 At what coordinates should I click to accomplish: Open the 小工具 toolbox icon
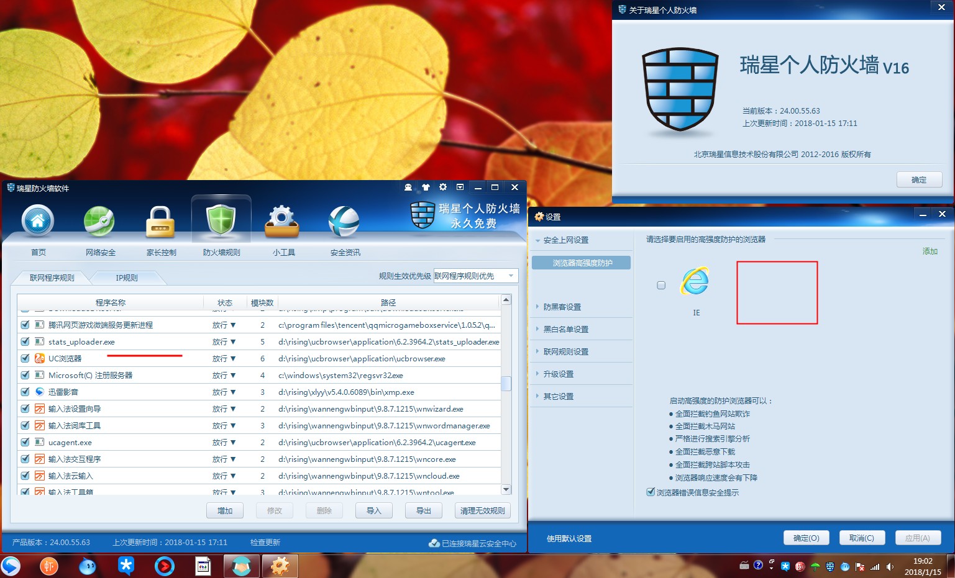click(283, 222)
